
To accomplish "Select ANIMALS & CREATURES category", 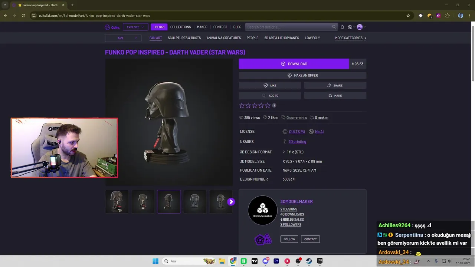I will (x=224, y=38).
